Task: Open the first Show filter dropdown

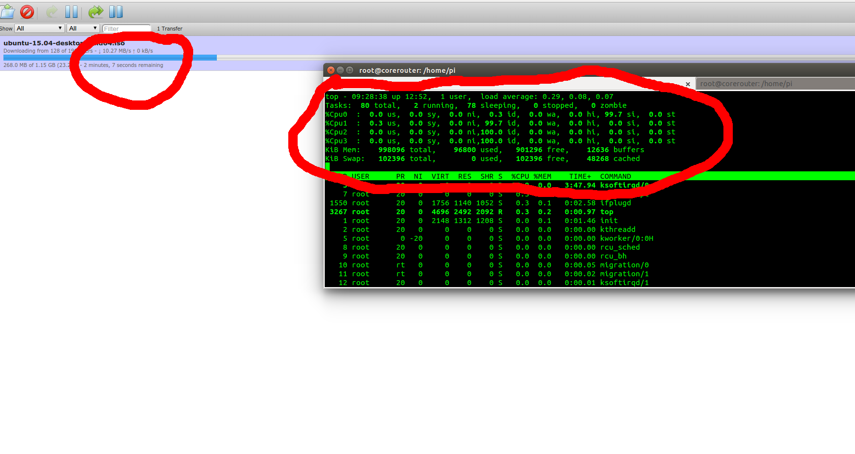Action: point(39,29)
